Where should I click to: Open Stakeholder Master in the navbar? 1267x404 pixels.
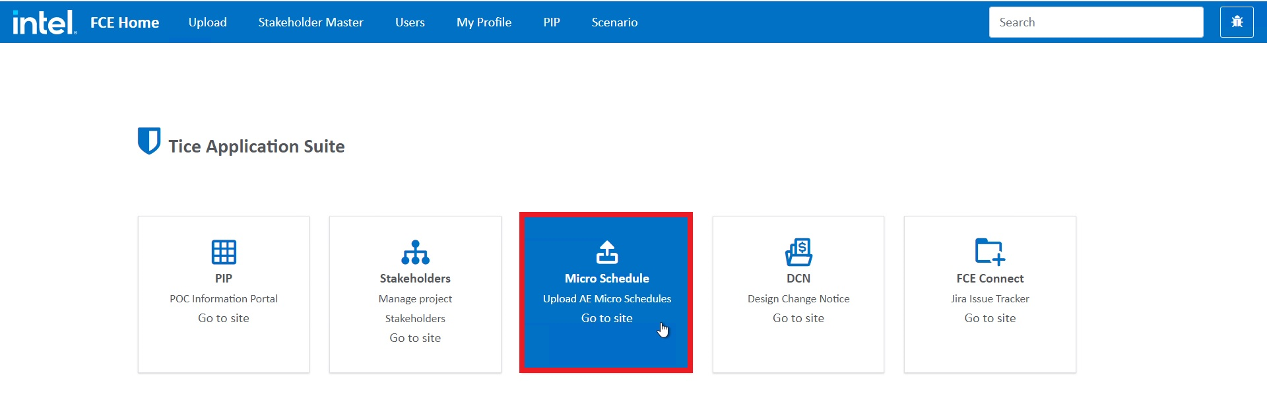coord(311,22)
